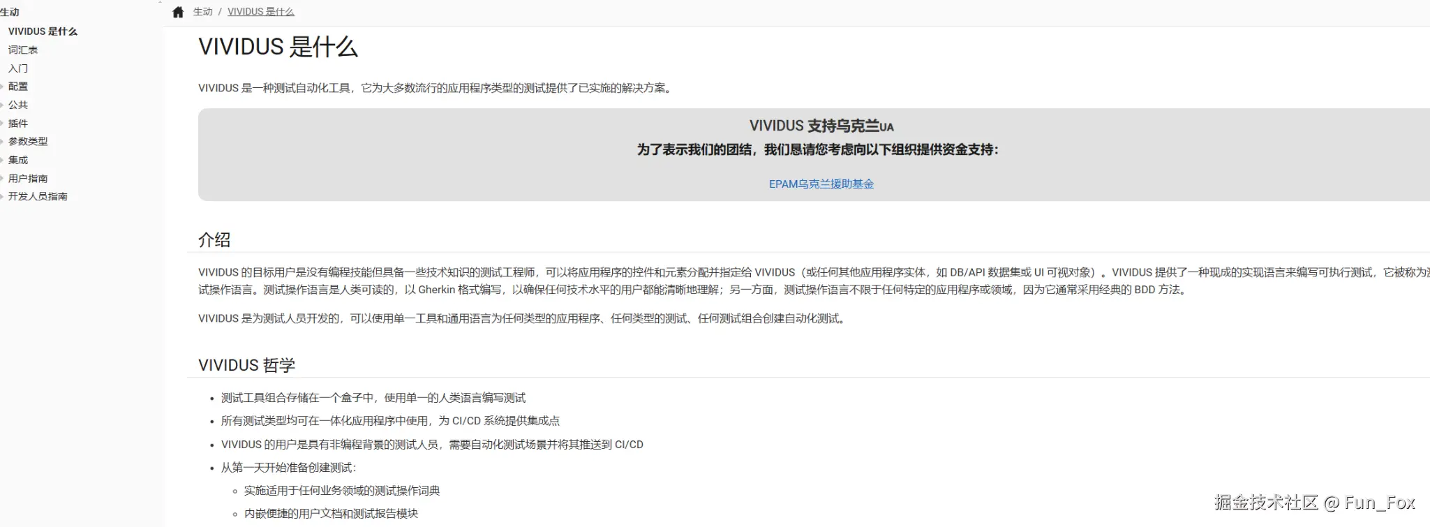The image size is (1430, 527).
Task: Click the page title VIVIDUS 是什么
Action: (x=278, y=47)
